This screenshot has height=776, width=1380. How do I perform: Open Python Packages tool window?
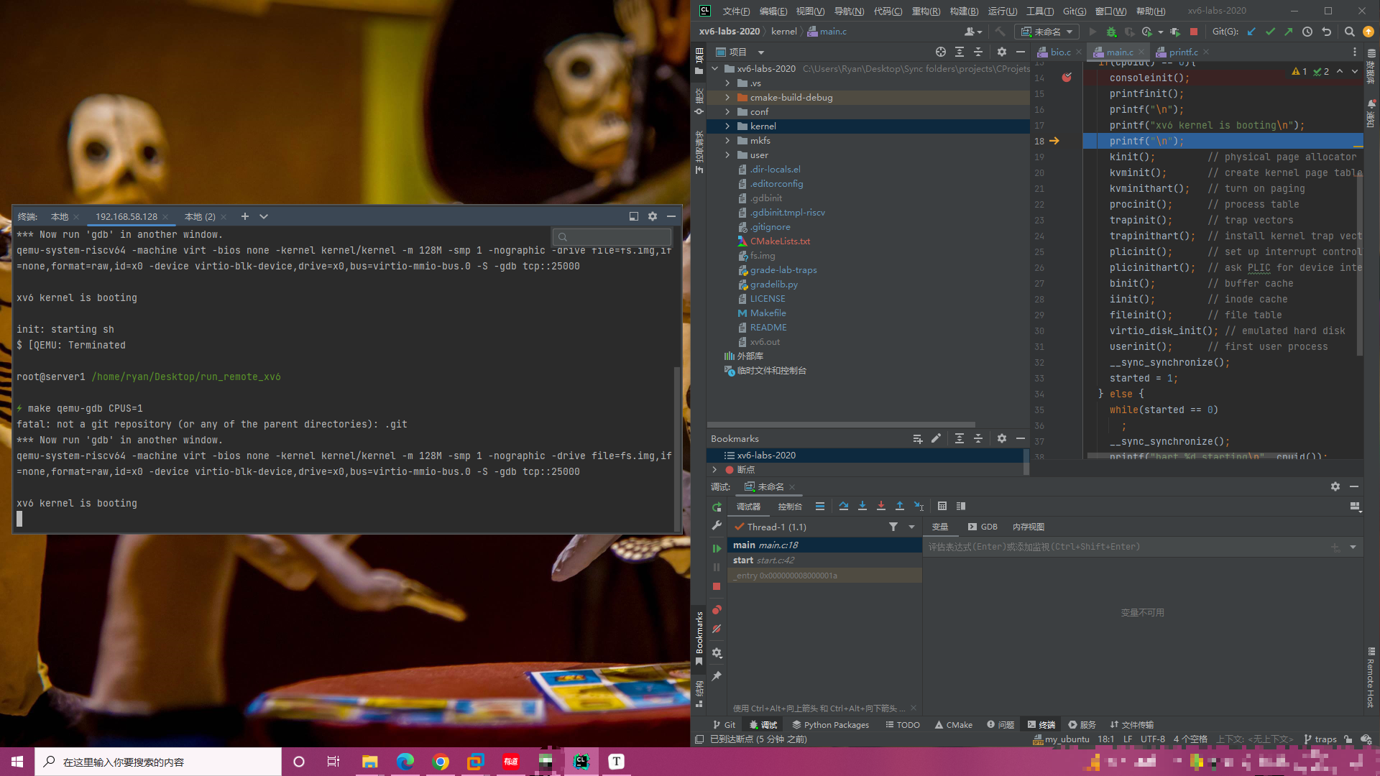[830, 725]
